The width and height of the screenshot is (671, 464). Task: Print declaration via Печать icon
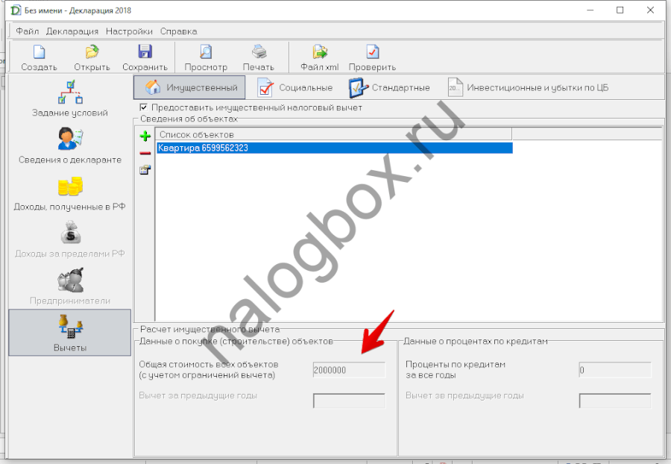click(x=258, y=53)
